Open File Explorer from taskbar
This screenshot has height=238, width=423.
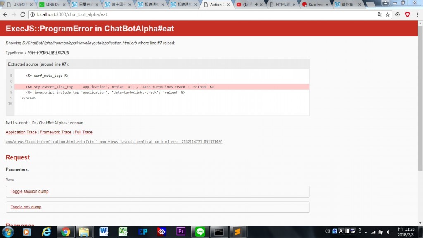(84, 232)
